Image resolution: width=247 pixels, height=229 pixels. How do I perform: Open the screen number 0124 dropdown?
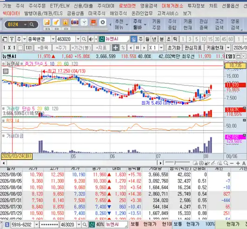25,25
